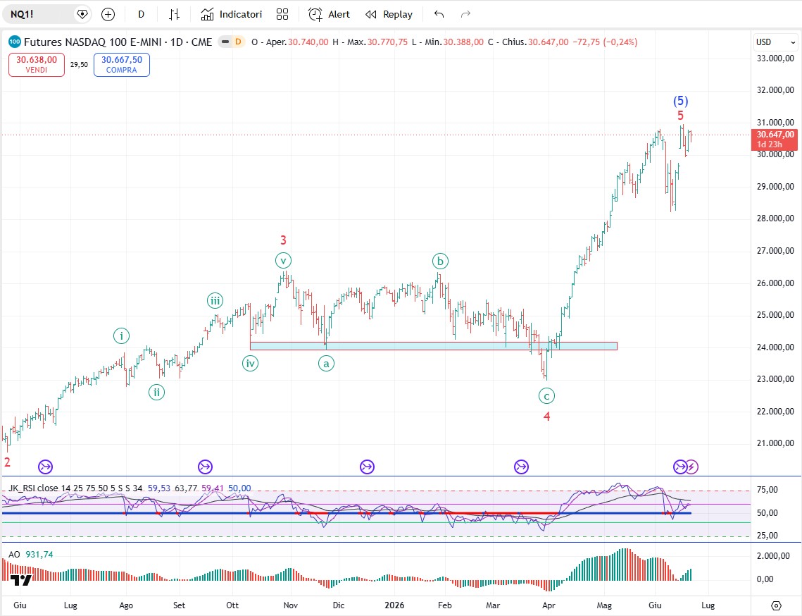Create an Alert from the toolbar
Viewport: 802px width, 616px height.
tap(330, 14)
